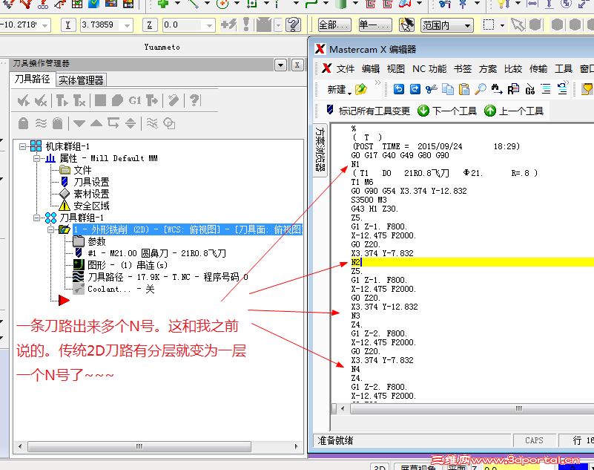This screenshot has width=594, height=470.
Task: Click Replace icon in editor toolbar
Action: pos(513,89)
